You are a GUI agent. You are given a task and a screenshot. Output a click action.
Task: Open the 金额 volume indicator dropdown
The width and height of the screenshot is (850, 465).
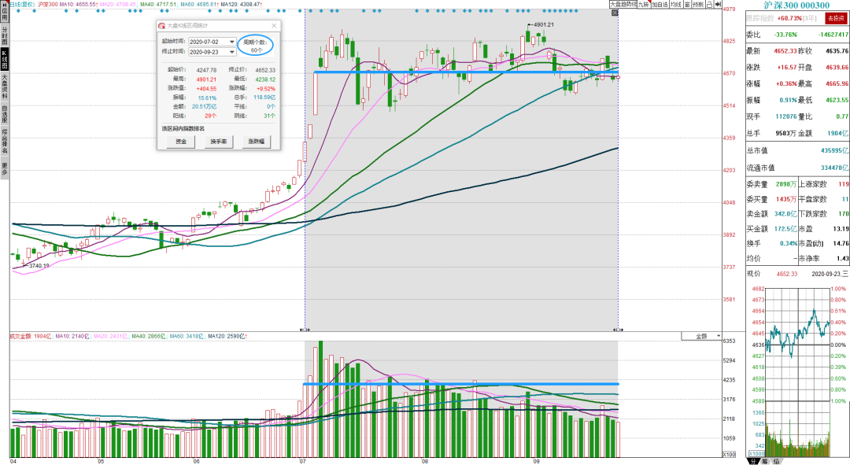coord(701,337)
